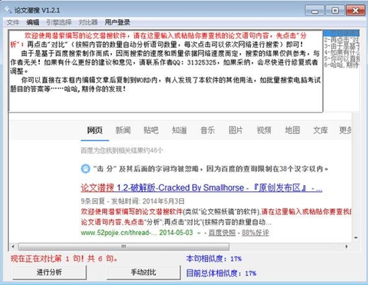Switch to the 文库 tab
Viewport: 368px width, 285px height.
coord(320,130)
